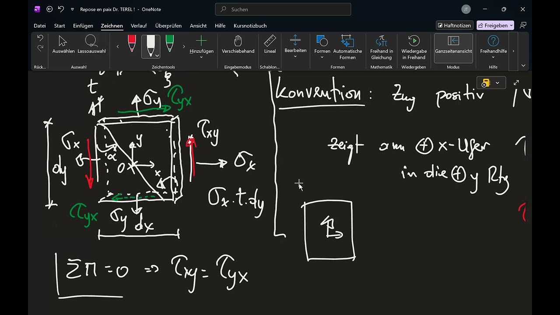Click the Suchen search box
Image resolution: width=560 pixels, height=315 pixels.
pyautogui.click(x=283, y=9)
